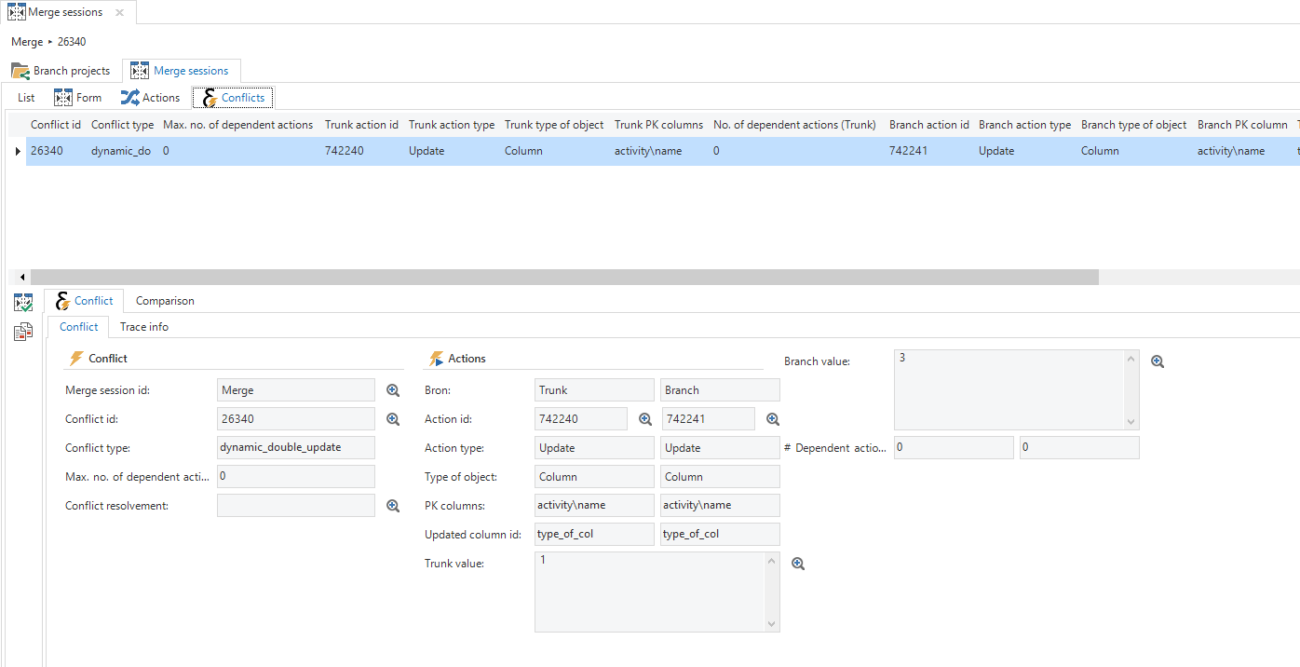1300x667 pixels.
Task: Open the zoom icon beside Branch value
Action: (x=1158, y=362)
